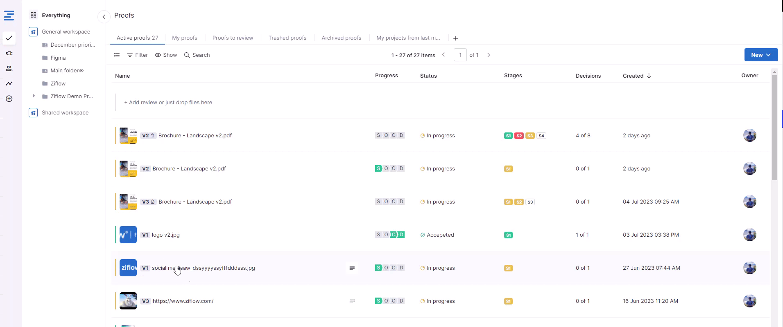Sort by the Name column header

coord(122,76)
